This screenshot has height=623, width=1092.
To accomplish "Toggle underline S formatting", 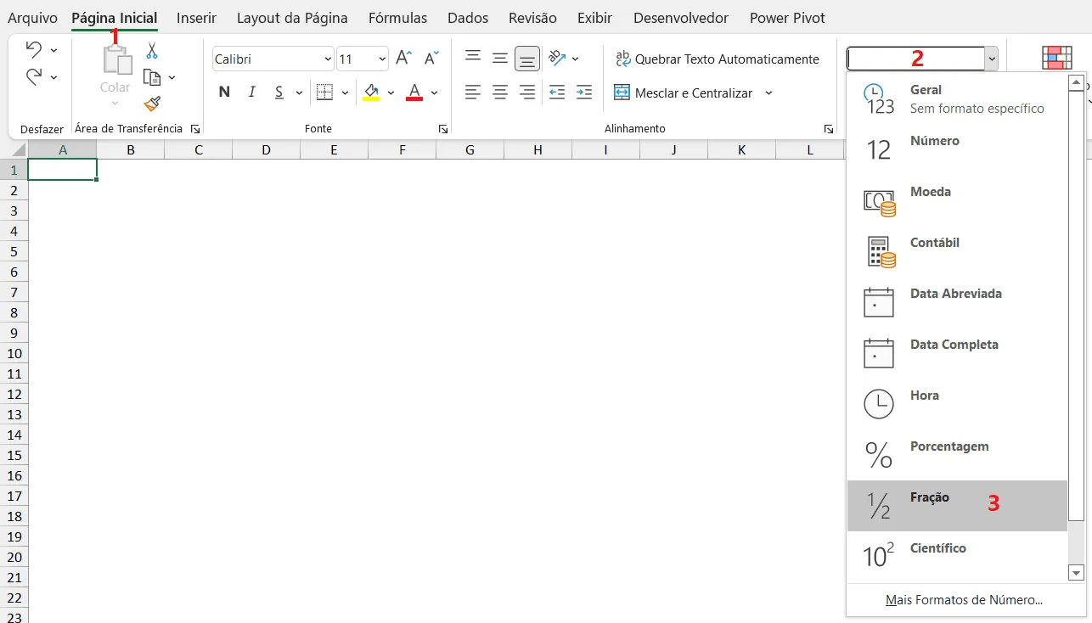I will (x=278, y=93).
